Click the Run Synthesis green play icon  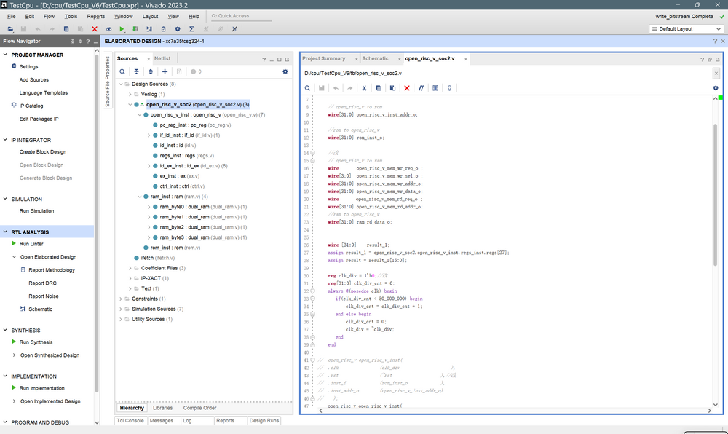[x=14, y=342]
